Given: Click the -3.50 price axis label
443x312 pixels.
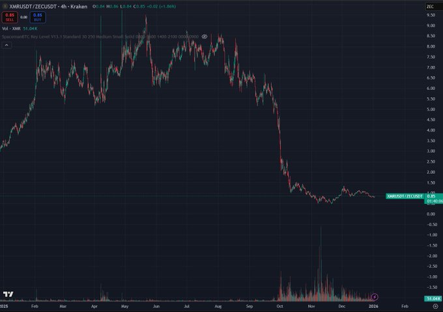Looking at the screenshot, I should tap(432, 287).
